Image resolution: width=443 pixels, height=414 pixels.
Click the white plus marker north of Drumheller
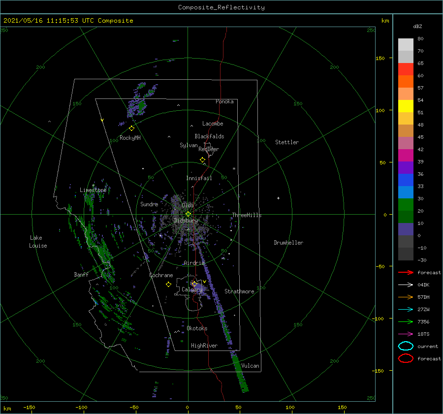pos(278,198)
